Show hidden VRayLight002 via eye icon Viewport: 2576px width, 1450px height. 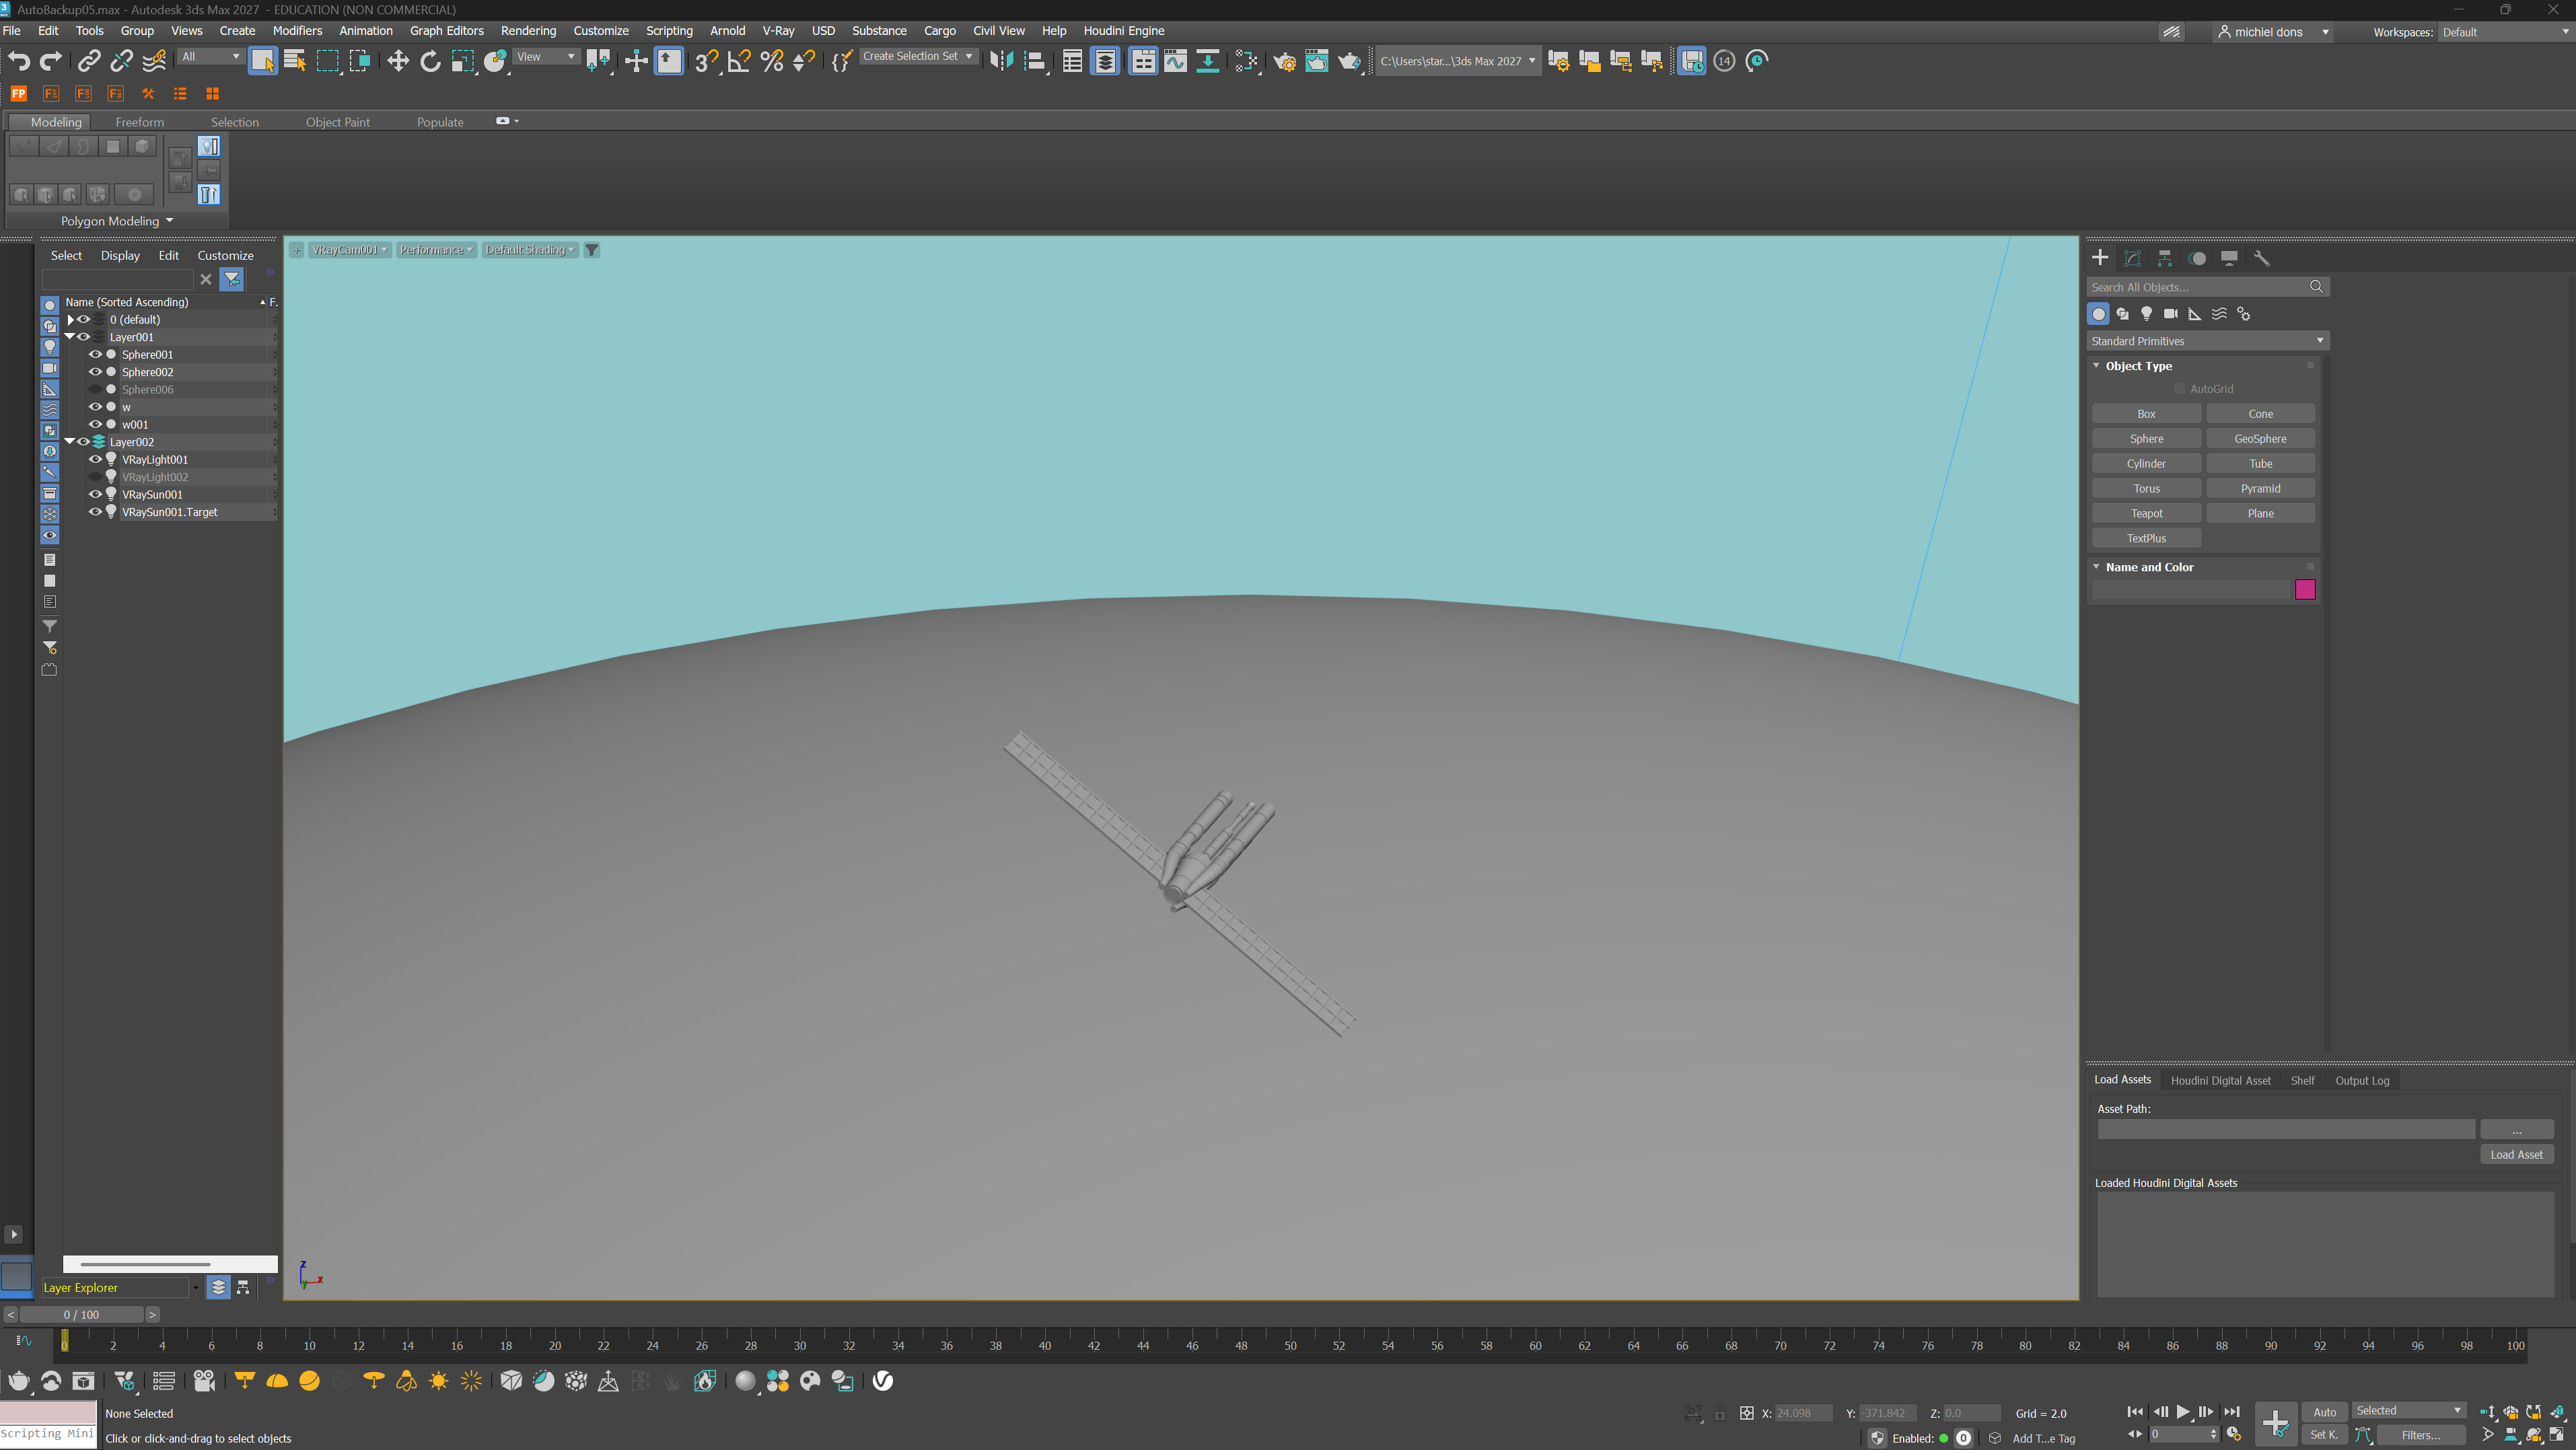(95, 477)
